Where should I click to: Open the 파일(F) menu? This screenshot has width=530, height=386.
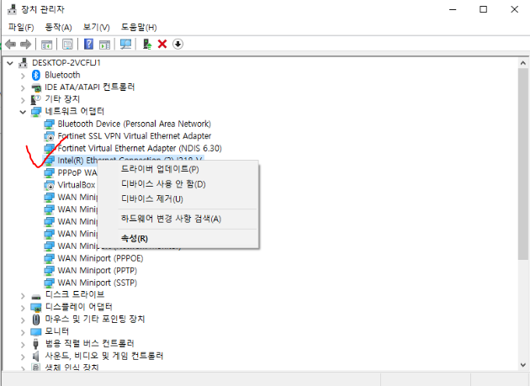[21, 27]
